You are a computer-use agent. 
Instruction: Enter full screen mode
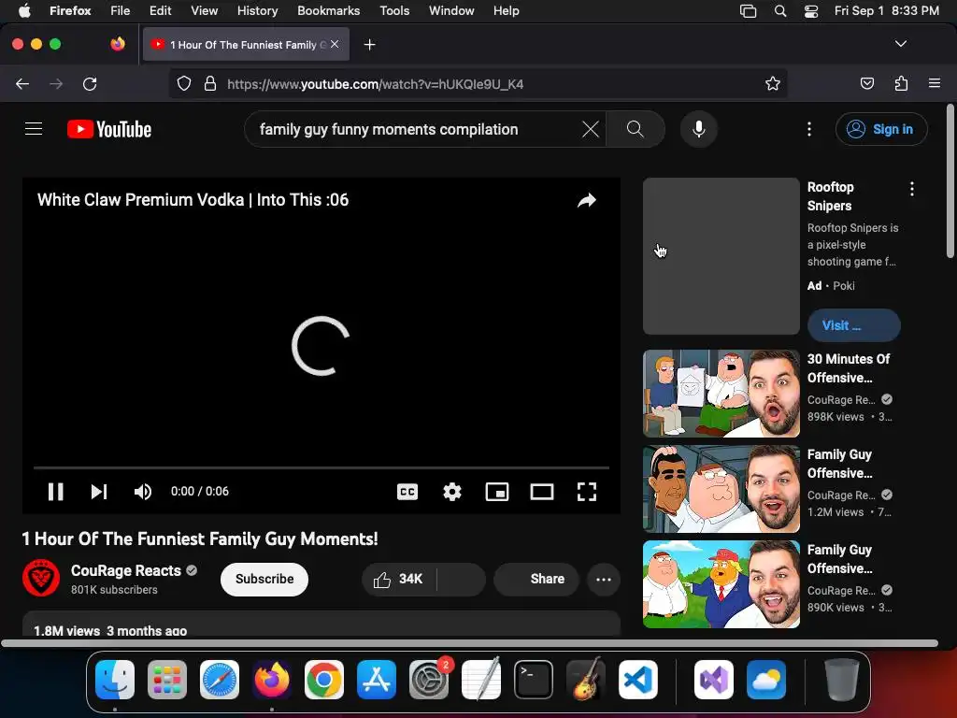(x=587, y=492)
